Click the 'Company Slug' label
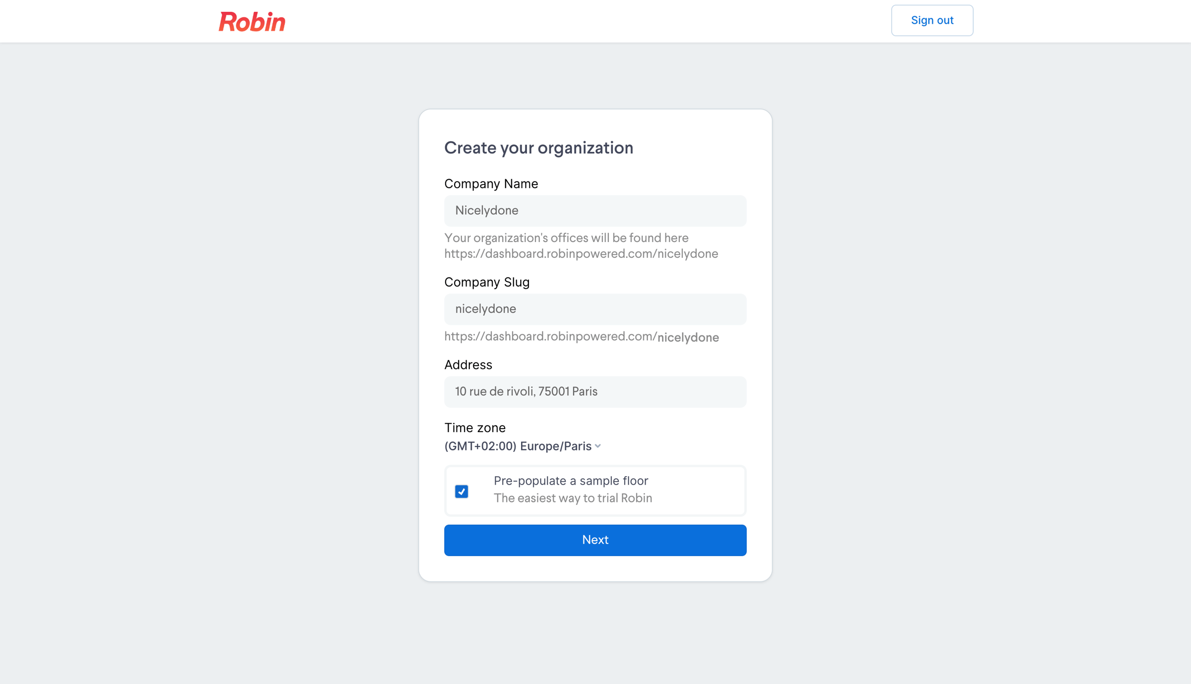Screen dimensions: 1191x684 (x=487, y=282)
